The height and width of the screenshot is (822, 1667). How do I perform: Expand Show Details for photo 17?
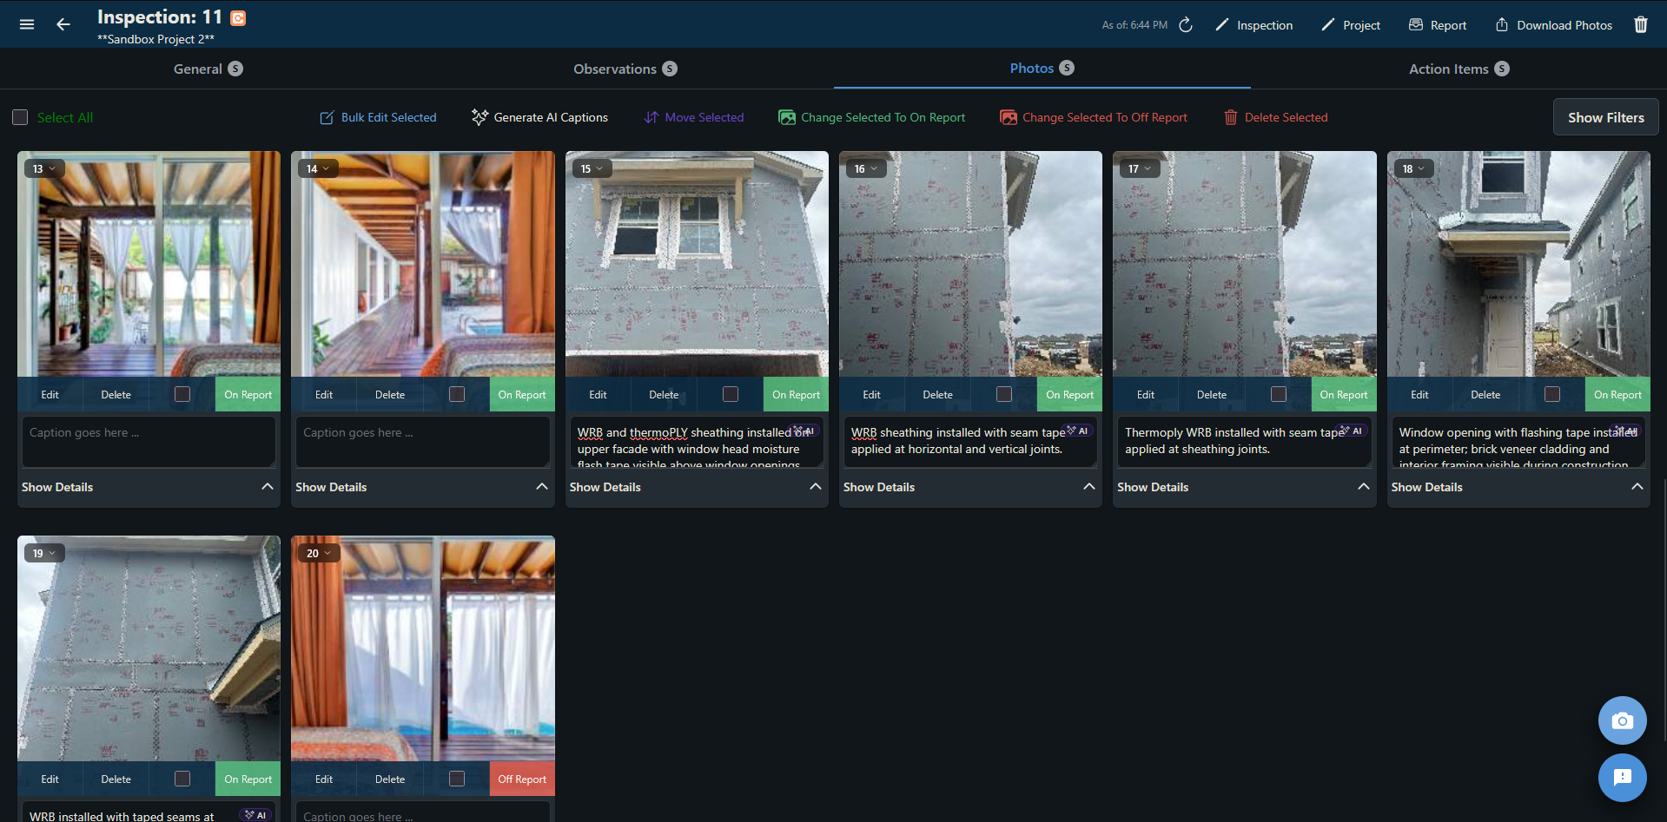(x=1244, y=487)
